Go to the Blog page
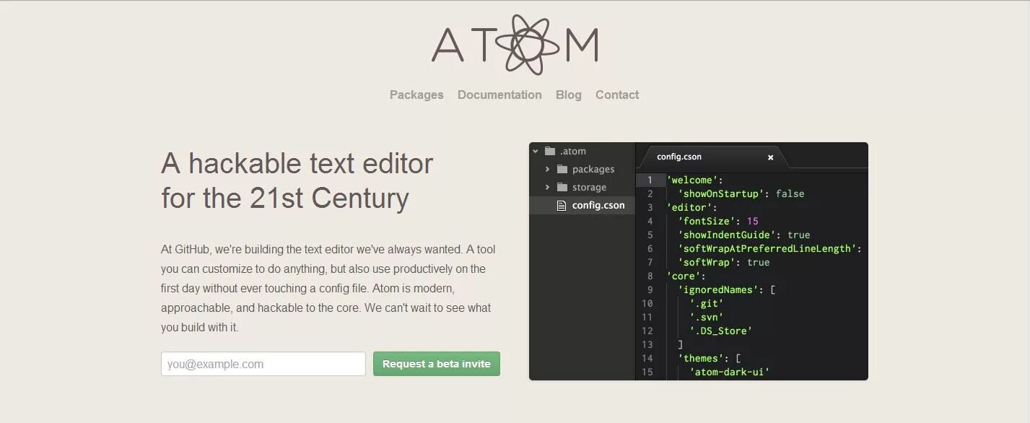 pyautogui.click(x=569, y=95)
